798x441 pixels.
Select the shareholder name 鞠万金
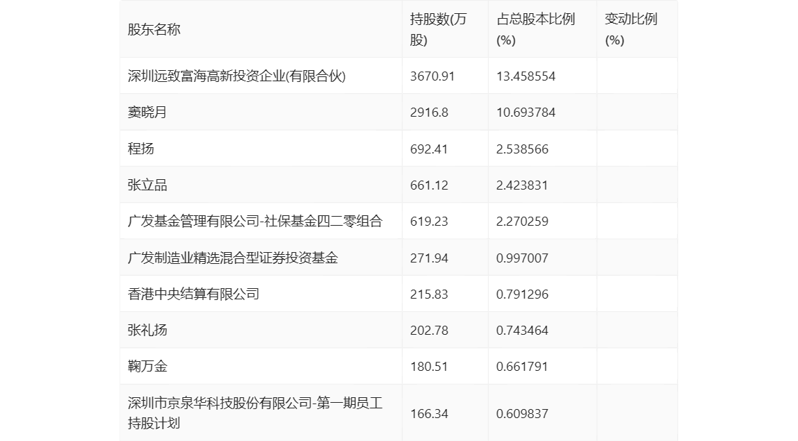(147, 366)
